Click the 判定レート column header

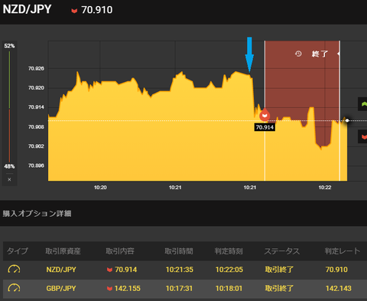point(343,251)
